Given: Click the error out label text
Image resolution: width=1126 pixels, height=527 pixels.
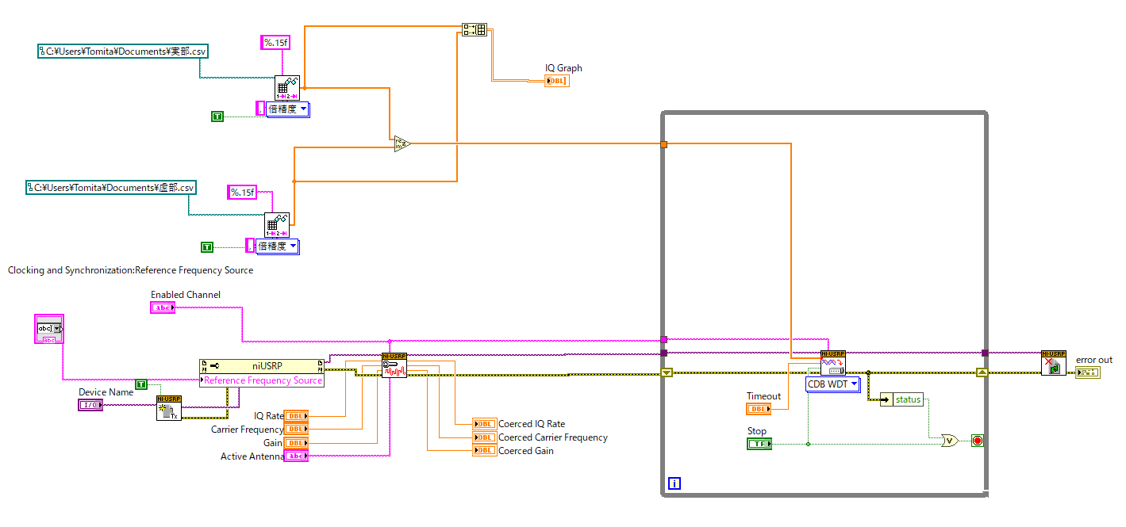Looking at the screenshot, I should 1094,360.
